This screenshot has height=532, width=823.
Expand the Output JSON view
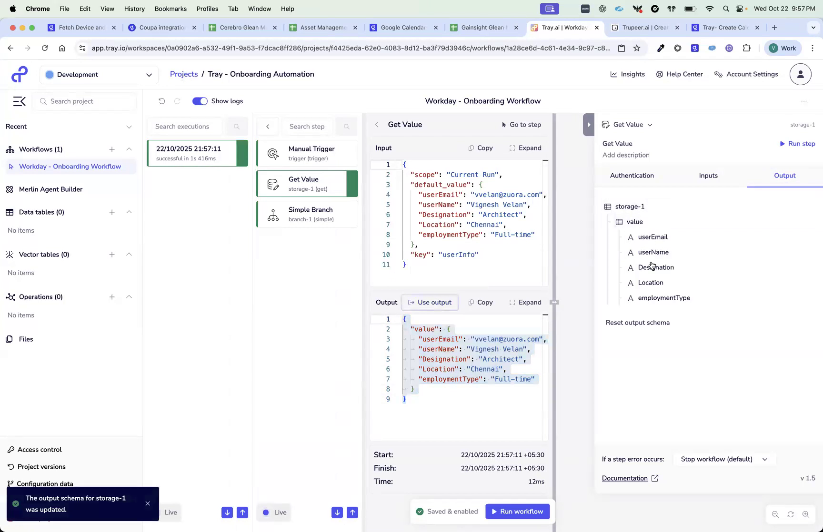click(x=525, y=302)
